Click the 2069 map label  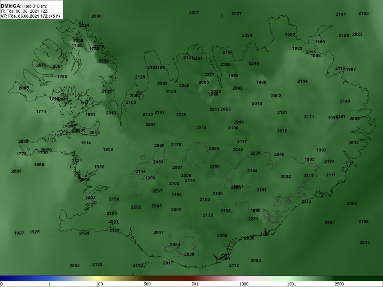point(225,259)
